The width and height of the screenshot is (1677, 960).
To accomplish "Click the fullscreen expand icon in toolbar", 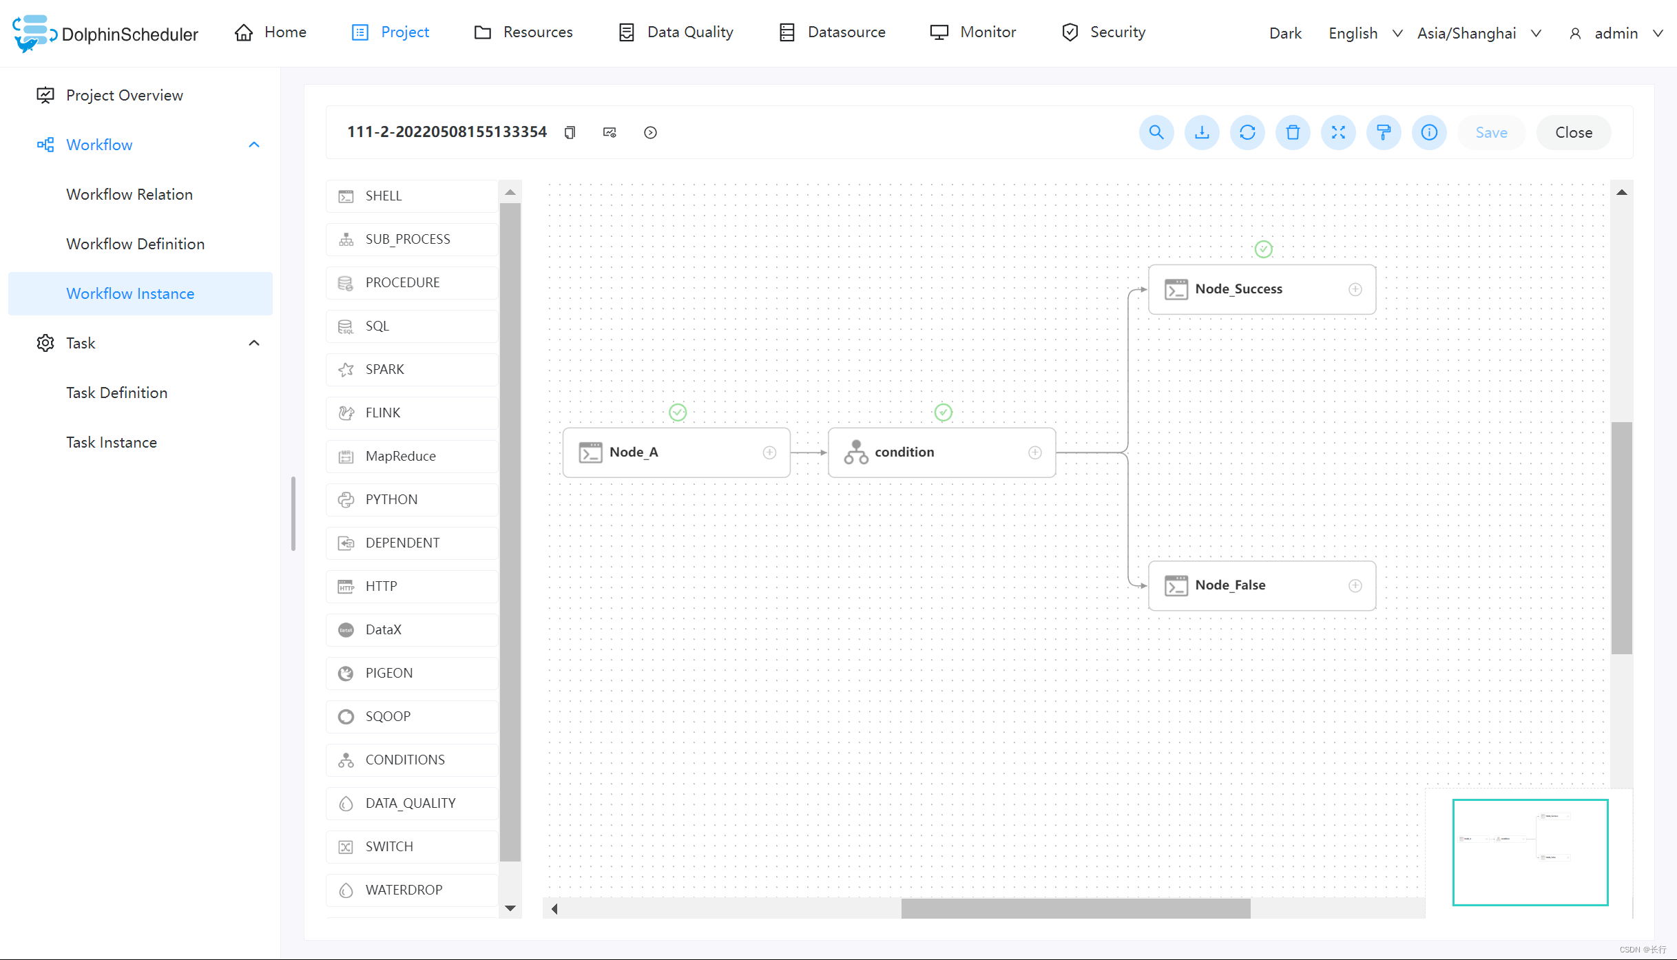I will click(1338, 132).
